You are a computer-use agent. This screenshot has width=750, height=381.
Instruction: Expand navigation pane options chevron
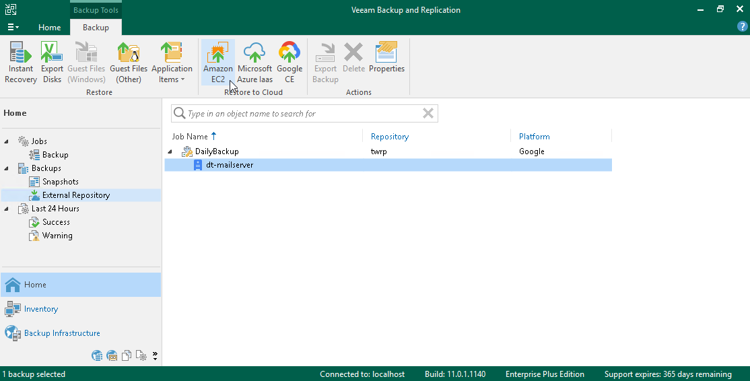(155, 355)
